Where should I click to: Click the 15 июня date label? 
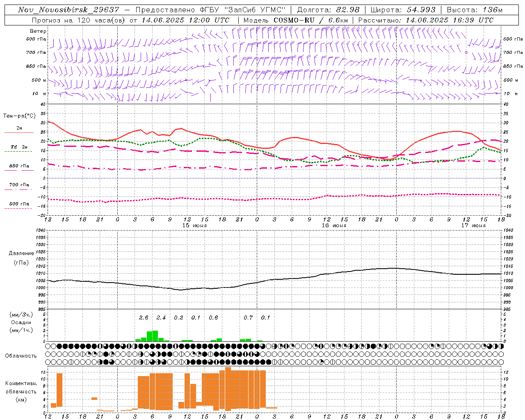[194, 226]
